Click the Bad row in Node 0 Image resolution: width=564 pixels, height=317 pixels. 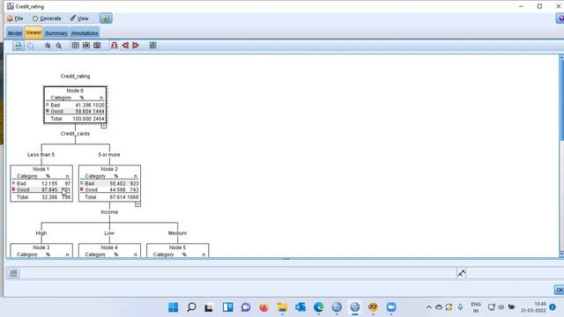[75, 105]
